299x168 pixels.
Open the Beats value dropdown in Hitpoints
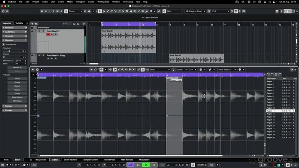[21, 63]
